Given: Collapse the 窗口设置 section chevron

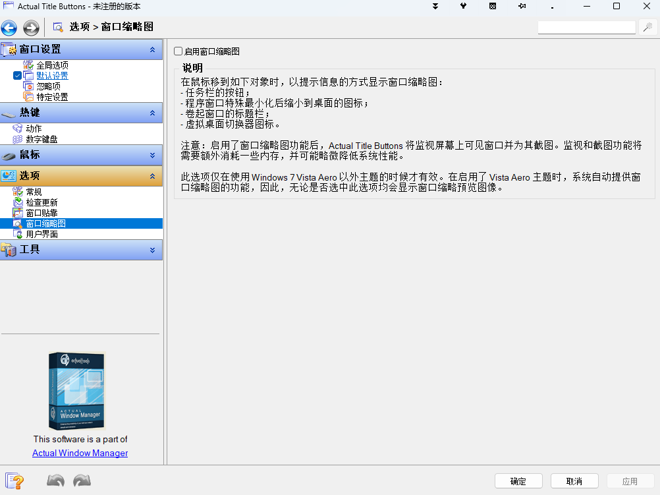Looking at the screenshot, I should click(x=152, y=49).
